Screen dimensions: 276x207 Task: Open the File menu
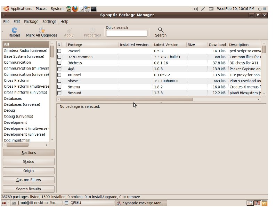6,22
